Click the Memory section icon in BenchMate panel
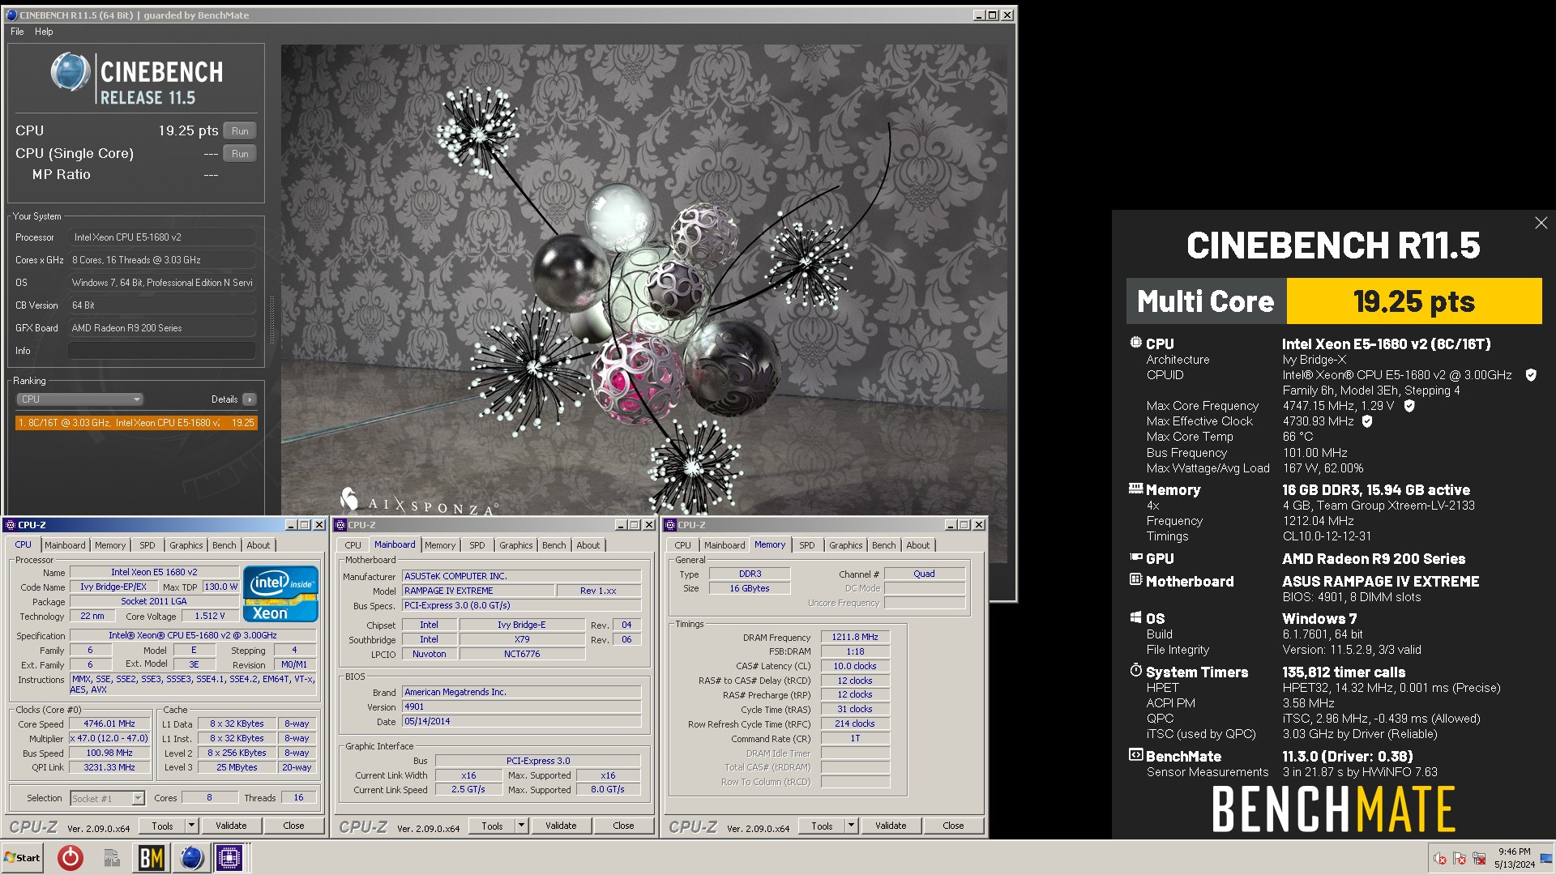This screenshot has height=875, width=1556. [x=1135, y=489]
